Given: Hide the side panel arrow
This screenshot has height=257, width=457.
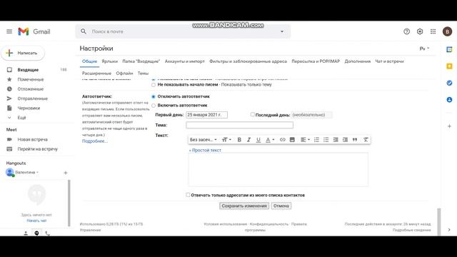Looking at the screenshot, I should [x=449, y=230].
